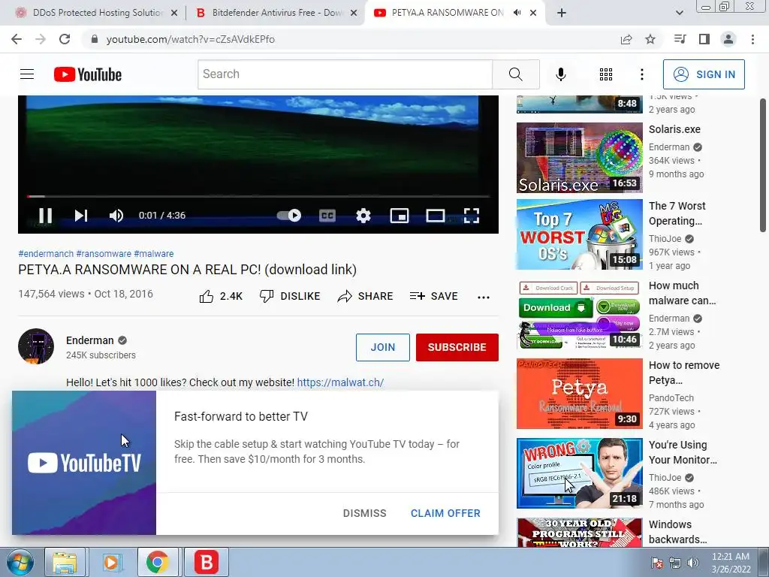Toggle Chrome side panel

(704, 39)
